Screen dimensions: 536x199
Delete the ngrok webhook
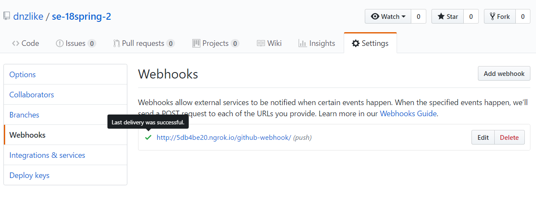tap(509, 137)
